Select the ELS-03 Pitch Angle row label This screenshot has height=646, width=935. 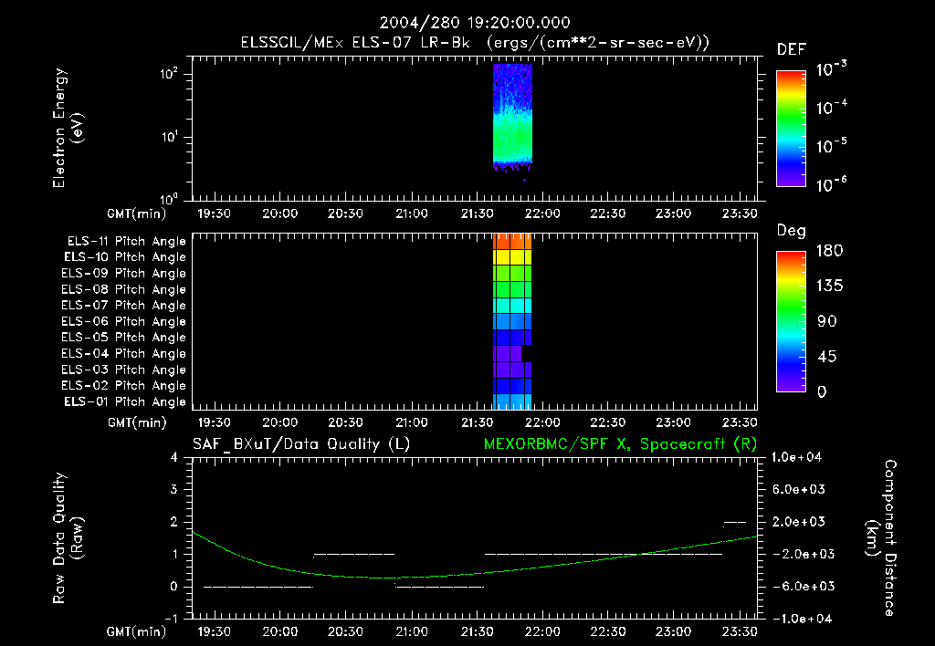click(x=124, y=370)
